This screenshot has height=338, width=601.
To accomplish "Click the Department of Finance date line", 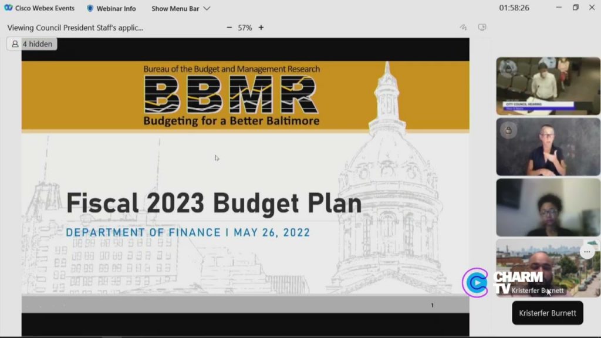I will 188,232.
